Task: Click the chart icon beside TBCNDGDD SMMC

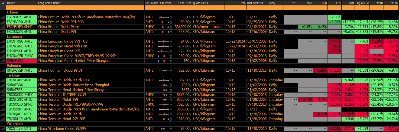Action: click(x=3, y=95)
